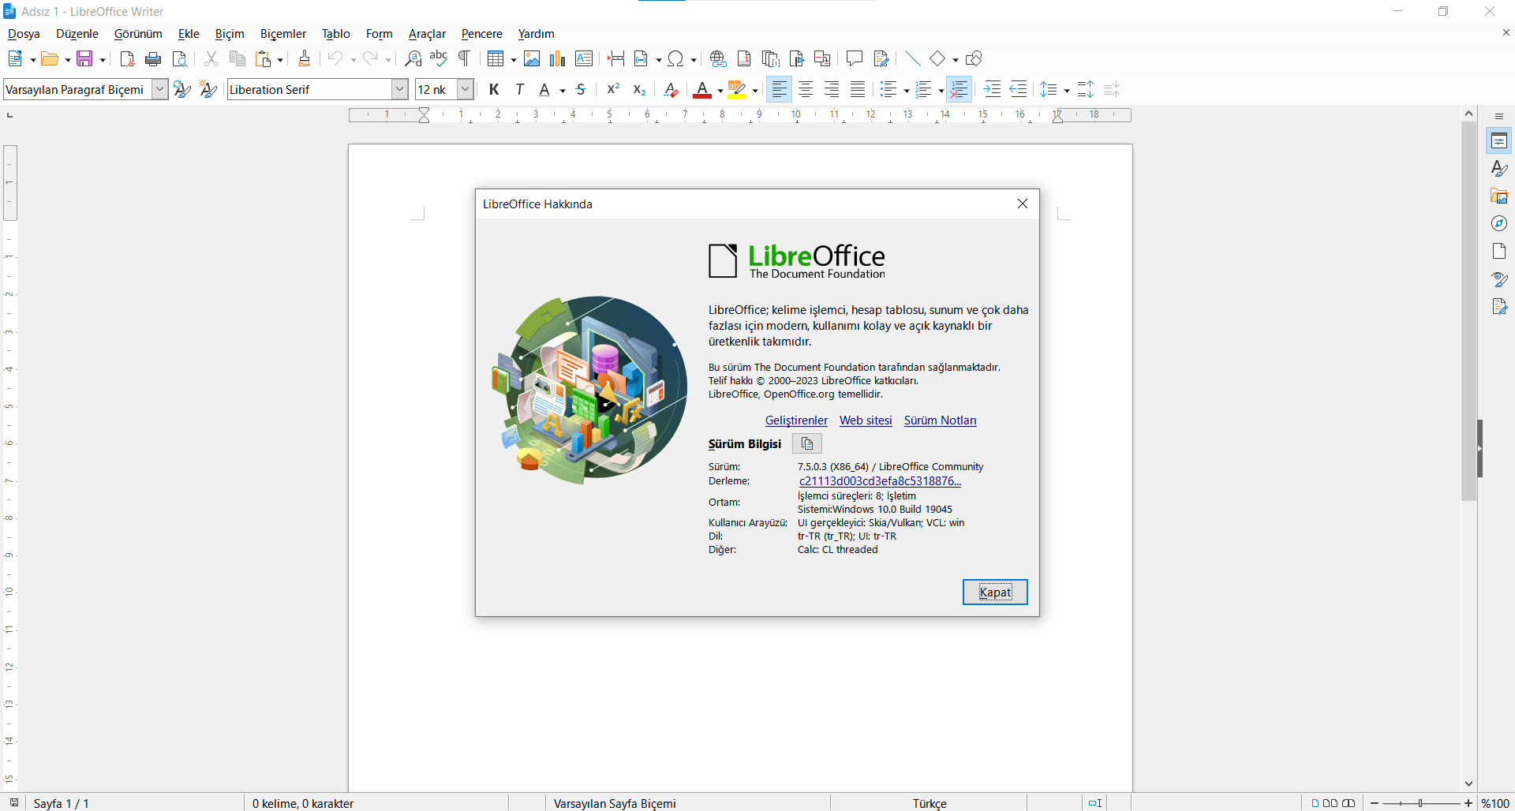Open the Gallery sidebar panel
Viewport: 1515px width, 811px height.
click(1498, 196)
